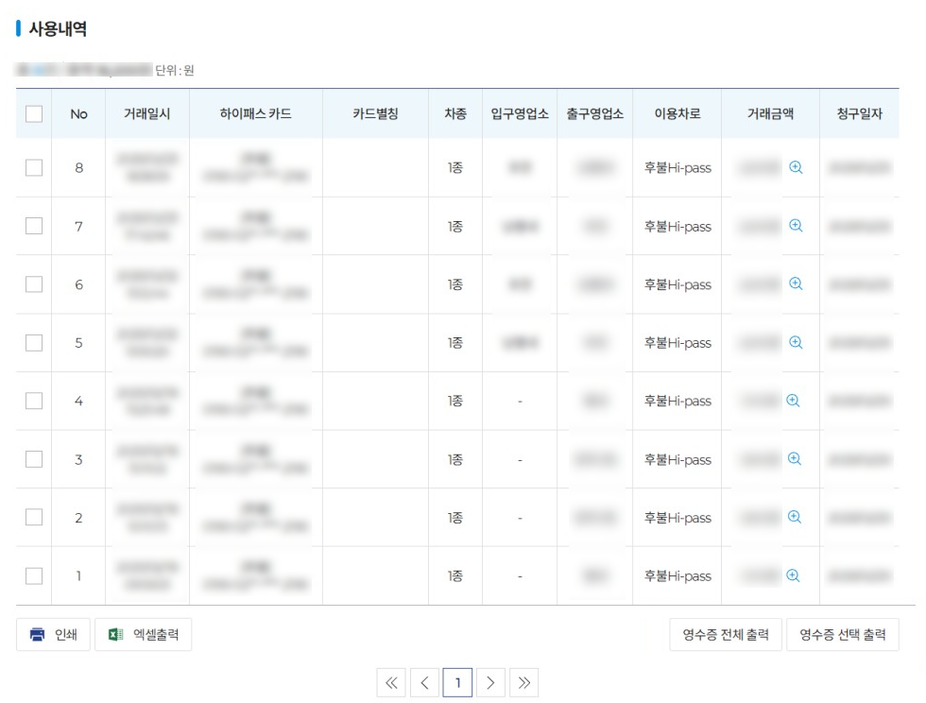Click the printer icon in the 인쇄 button
Screen dimensions: 926x703
coord(36,634)
